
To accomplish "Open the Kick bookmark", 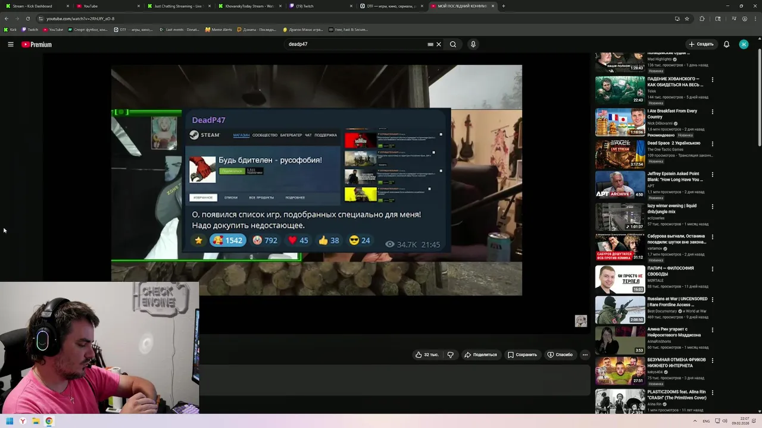I will [x=10, y=29].
